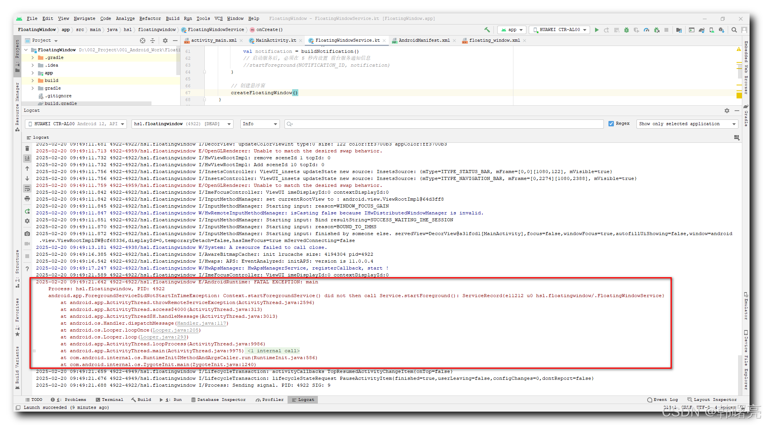This screenshot has height=425, width=763.
Task: Start Debug for the app configuration
Action: click(626, 29)
